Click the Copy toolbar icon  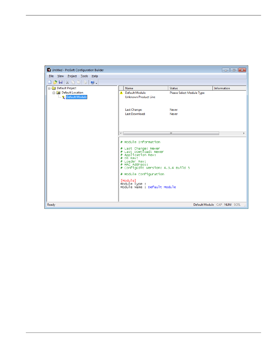click(x=73, y=82)
